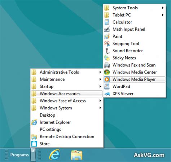The width and height of the screenshot is (171, 162).
Task: Click the Startup folder icon
Action: point(34,86)
